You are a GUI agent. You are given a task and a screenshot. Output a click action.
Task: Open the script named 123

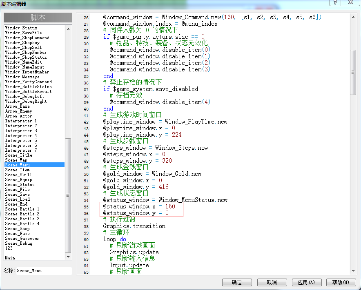[9, 248]
